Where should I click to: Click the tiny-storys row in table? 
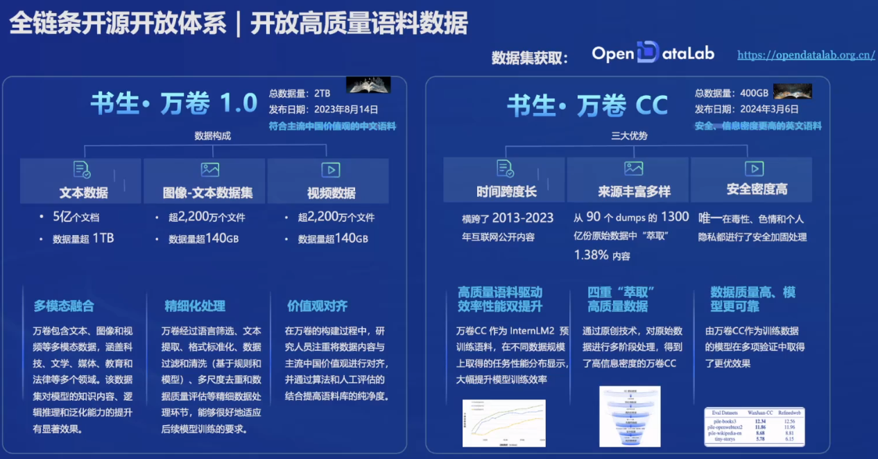[755, 440]
